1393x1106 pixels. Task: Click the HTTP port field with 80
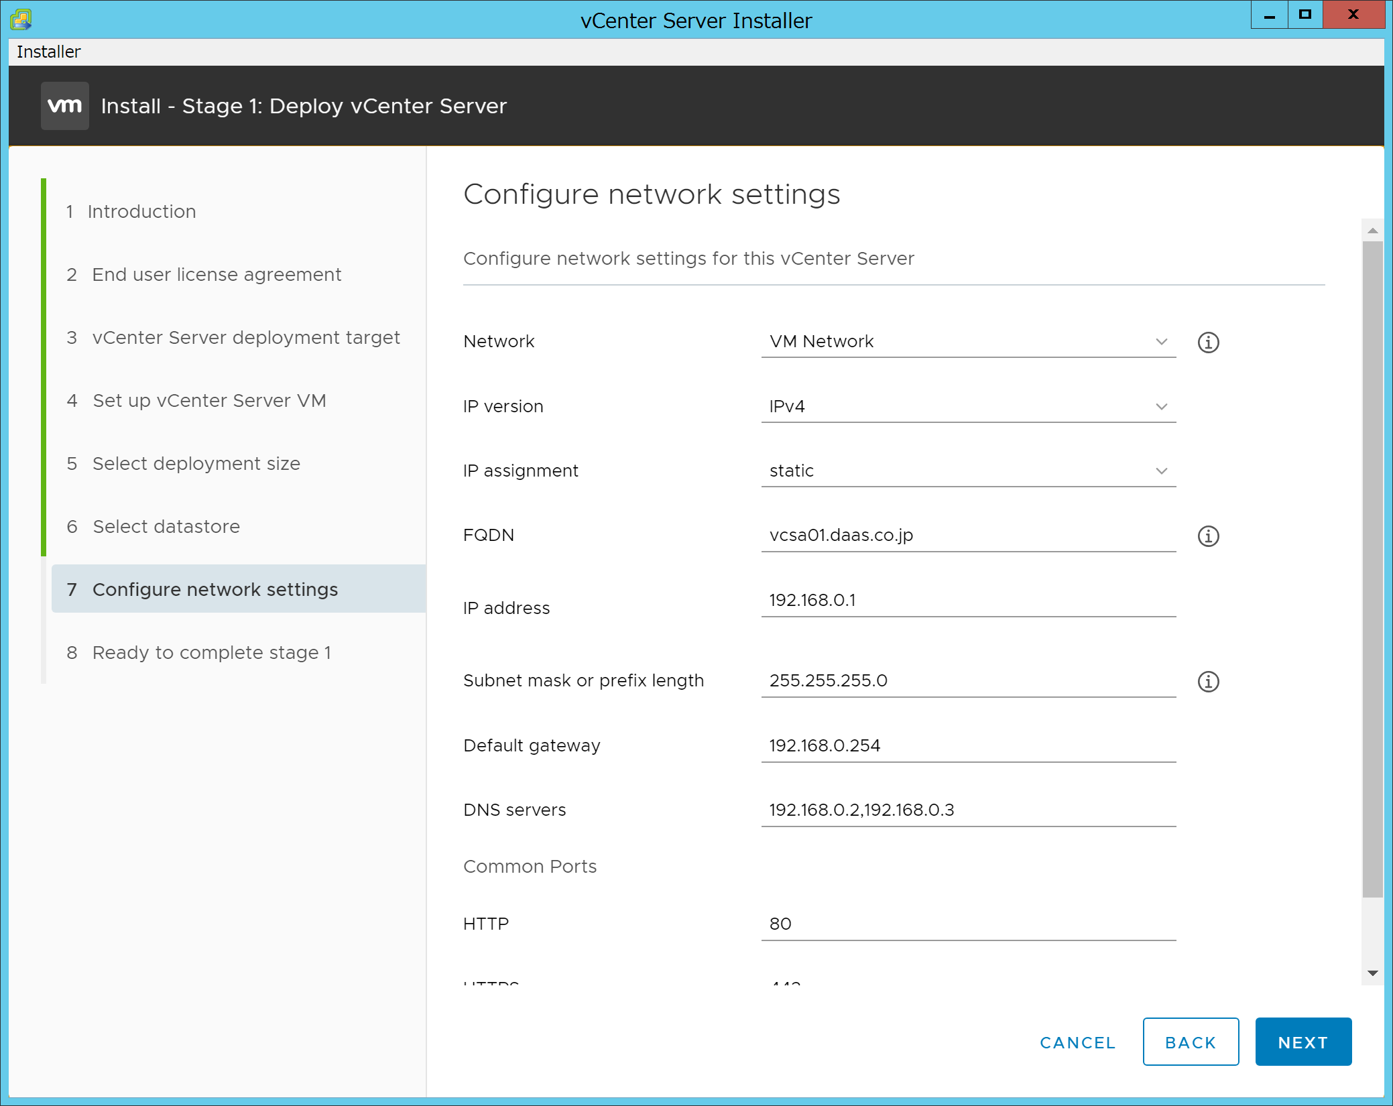[x=968, y=924]
